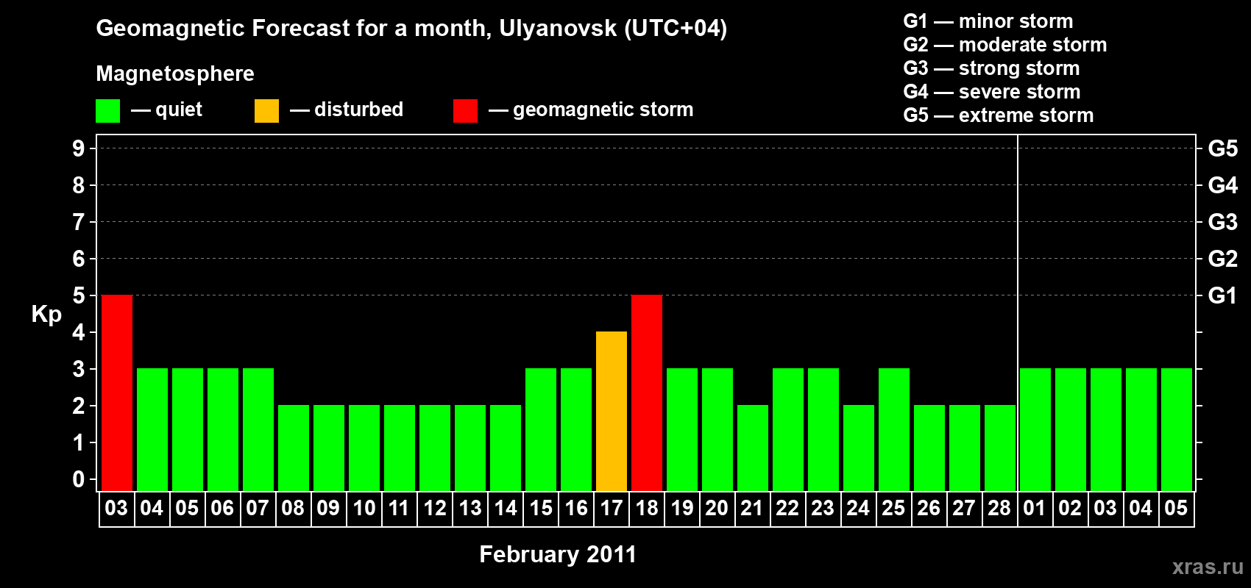1251x588 pixels.
Task: Click date label 04 next to 03
Action: (x=152, y=508)
